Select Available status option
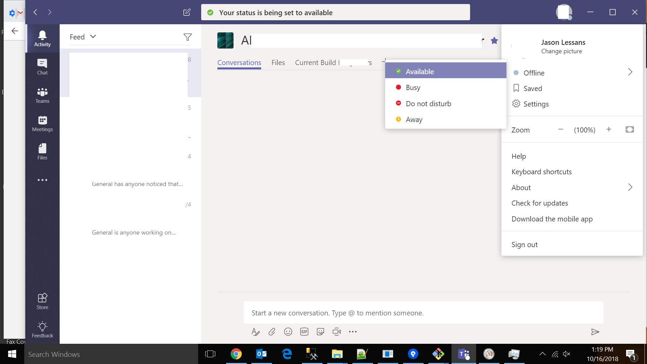The image size is (647, 364). click(x=445, y=71)
